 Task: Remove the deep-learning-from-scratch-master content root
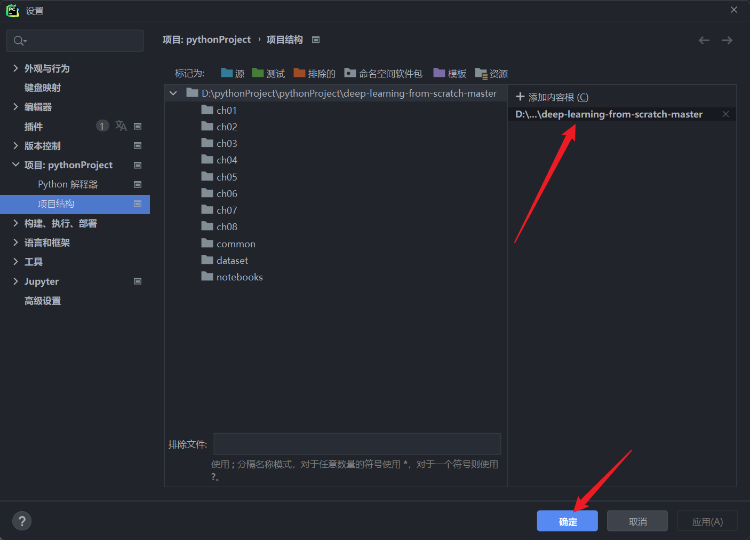[725, 114]
